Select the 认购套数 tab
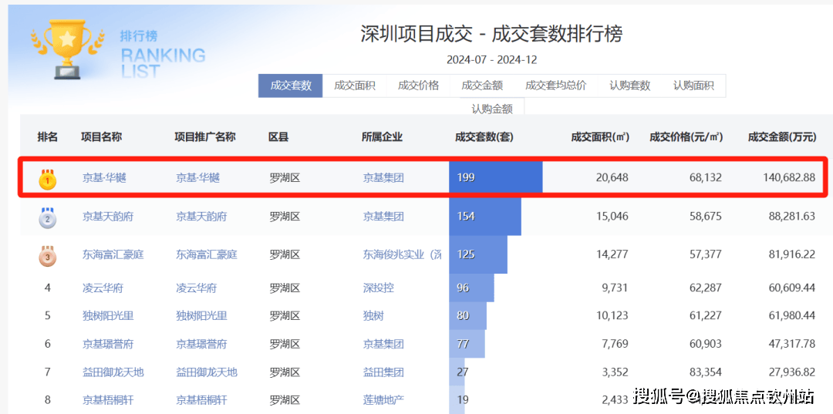The width and height of the screenshot is (833, 414). click(x=630, y=86)
